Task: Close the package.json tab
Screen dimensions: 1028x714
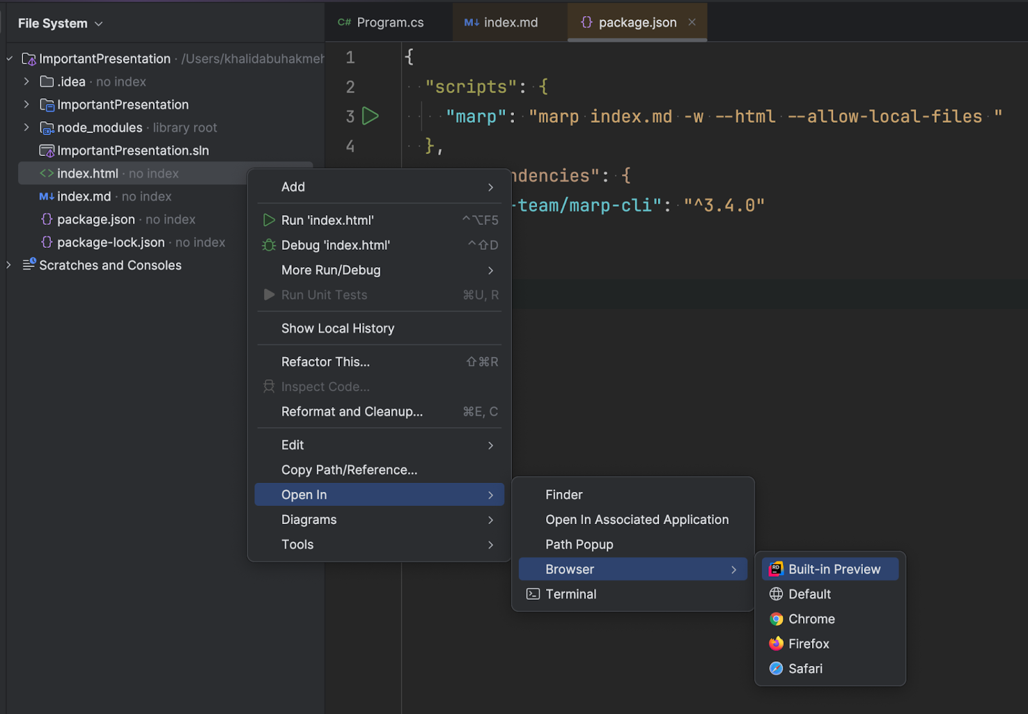Action: tap(692, 22)
